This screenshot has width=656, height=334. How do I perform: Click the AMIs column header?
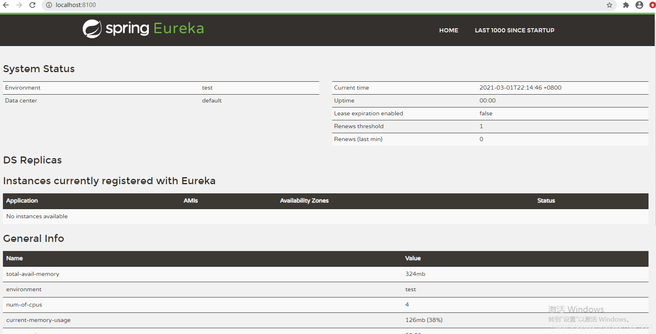point(191,200)
